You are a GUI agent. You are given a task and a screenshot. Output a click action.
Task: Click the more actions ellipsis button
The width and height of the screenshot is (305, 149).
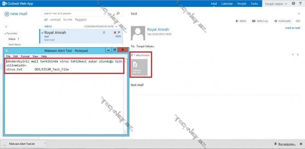point(298,21)
